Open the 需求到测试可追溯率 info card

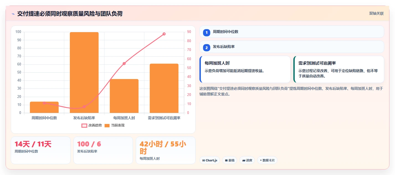pyautogui.click(x=339, y=69)
